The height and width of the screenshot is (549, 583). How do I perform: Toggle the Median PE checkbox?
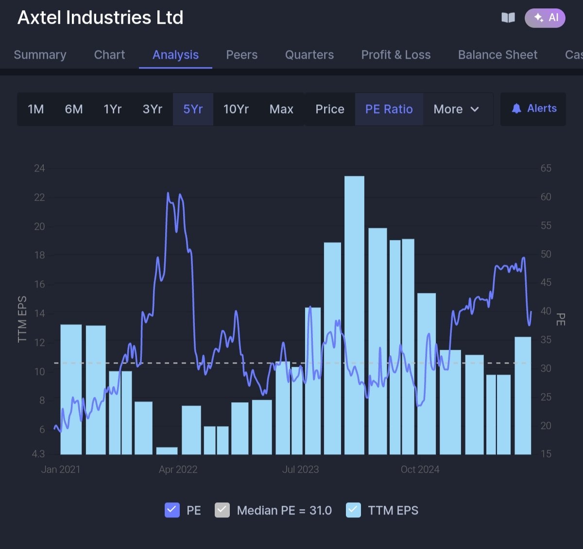point(222,510)
